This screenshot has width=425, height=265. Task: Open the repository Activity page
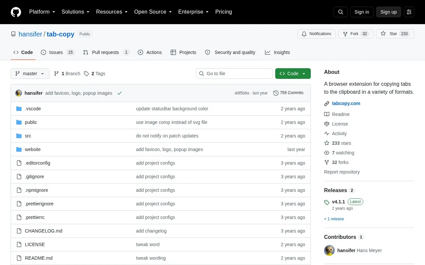336,133
